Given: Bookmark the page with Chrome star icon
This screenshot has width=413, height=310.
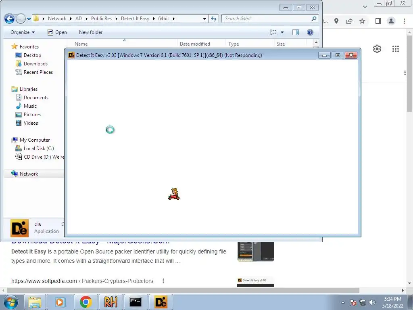Looking at the screenshot, I should click(362, 21).
